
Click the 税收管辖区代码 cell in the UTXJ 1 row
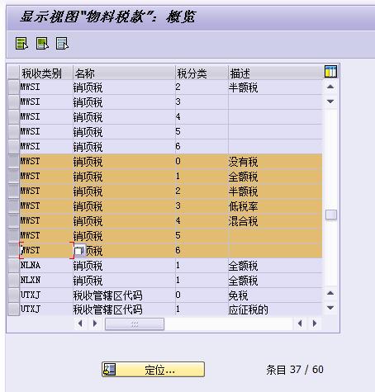tap(124, 309)
